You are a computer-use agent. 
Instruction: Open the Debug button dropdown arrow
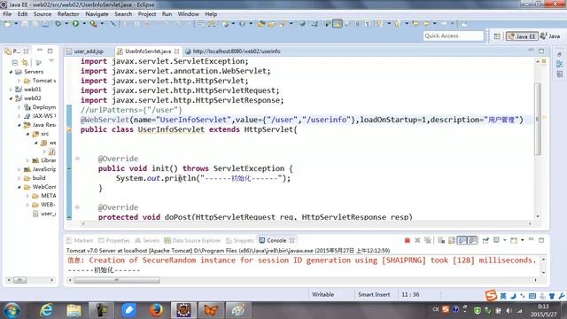click(x=66, y=24)
